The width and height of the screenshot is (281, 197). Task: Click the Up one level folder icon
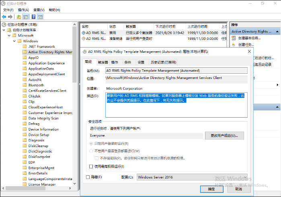[19, 17]
